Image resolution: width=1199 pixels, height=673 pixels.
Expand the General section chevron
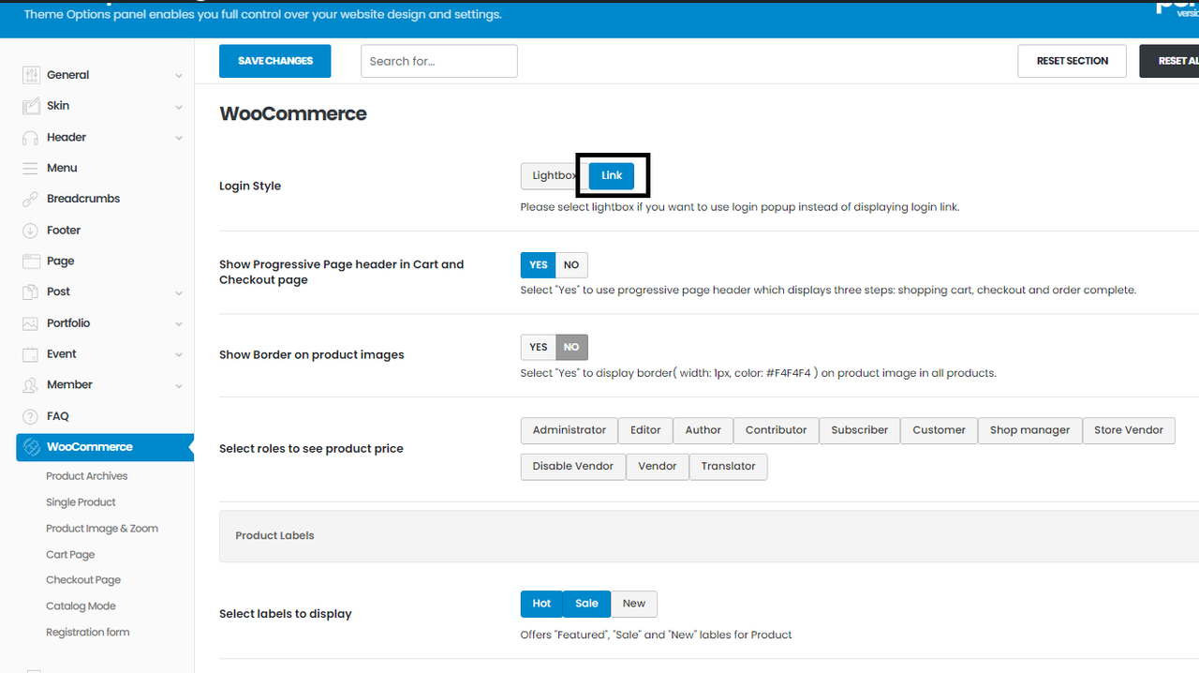tap(179, 76)
